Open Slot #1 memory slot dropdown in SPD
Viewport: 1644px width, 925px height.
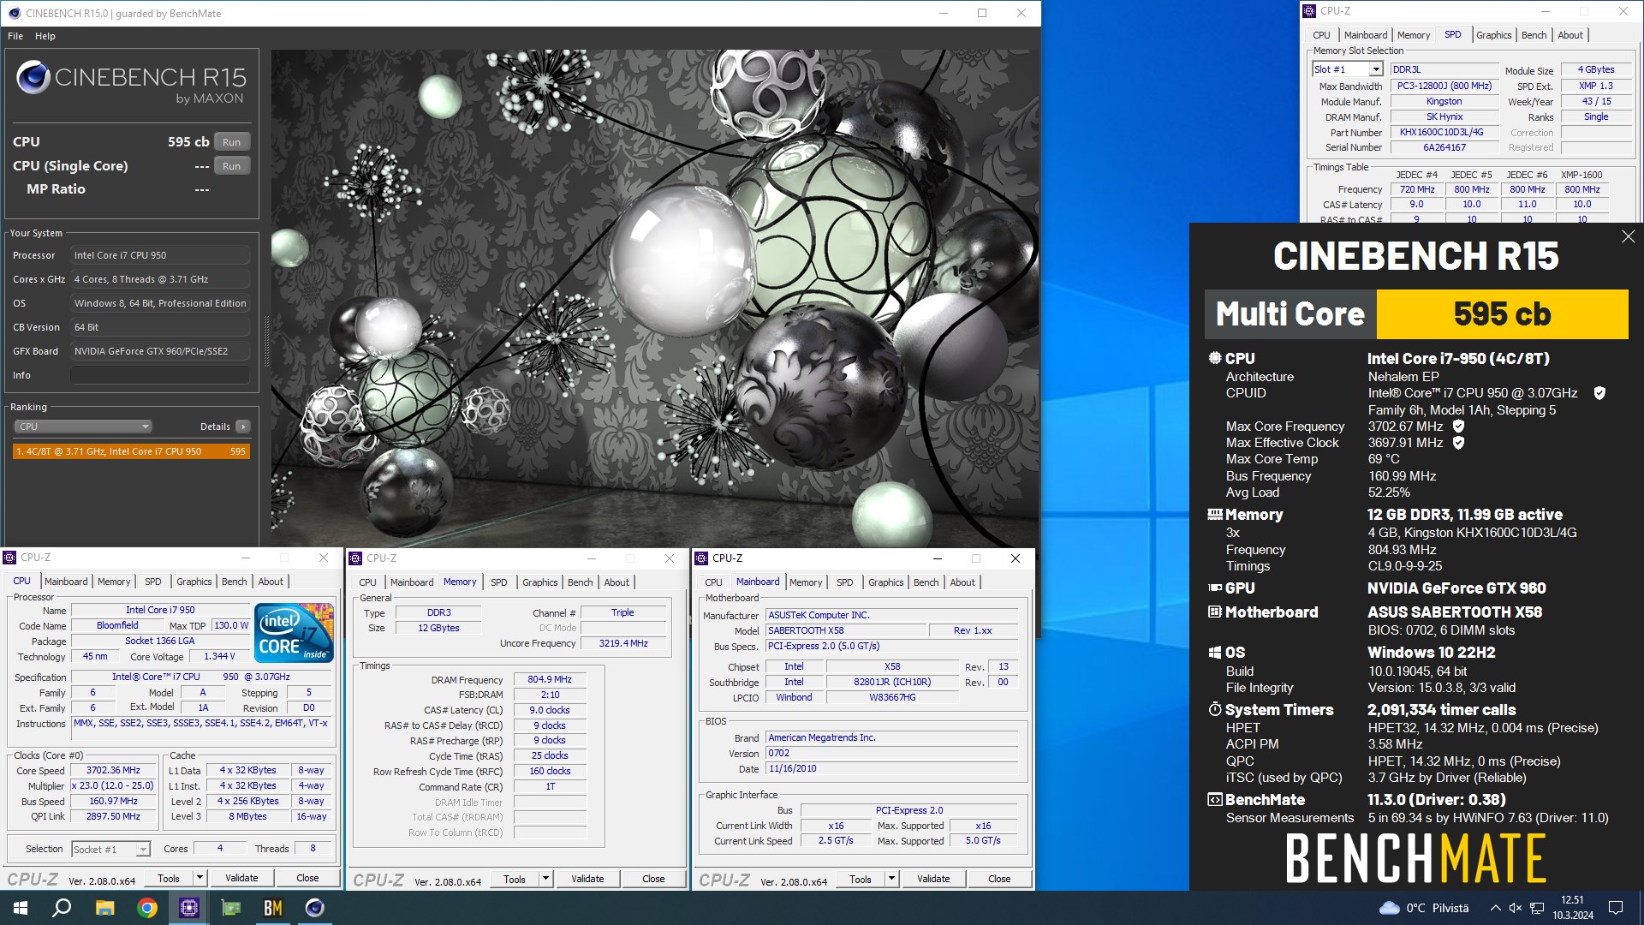[x=1348, y=69]
